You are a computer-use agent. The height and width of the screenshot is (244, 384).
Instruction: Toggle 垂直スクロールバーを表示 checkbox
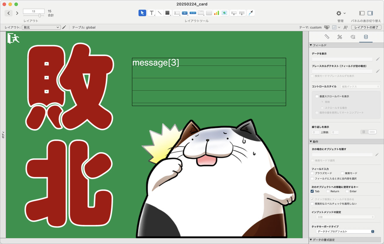click(x=317, y=96)
